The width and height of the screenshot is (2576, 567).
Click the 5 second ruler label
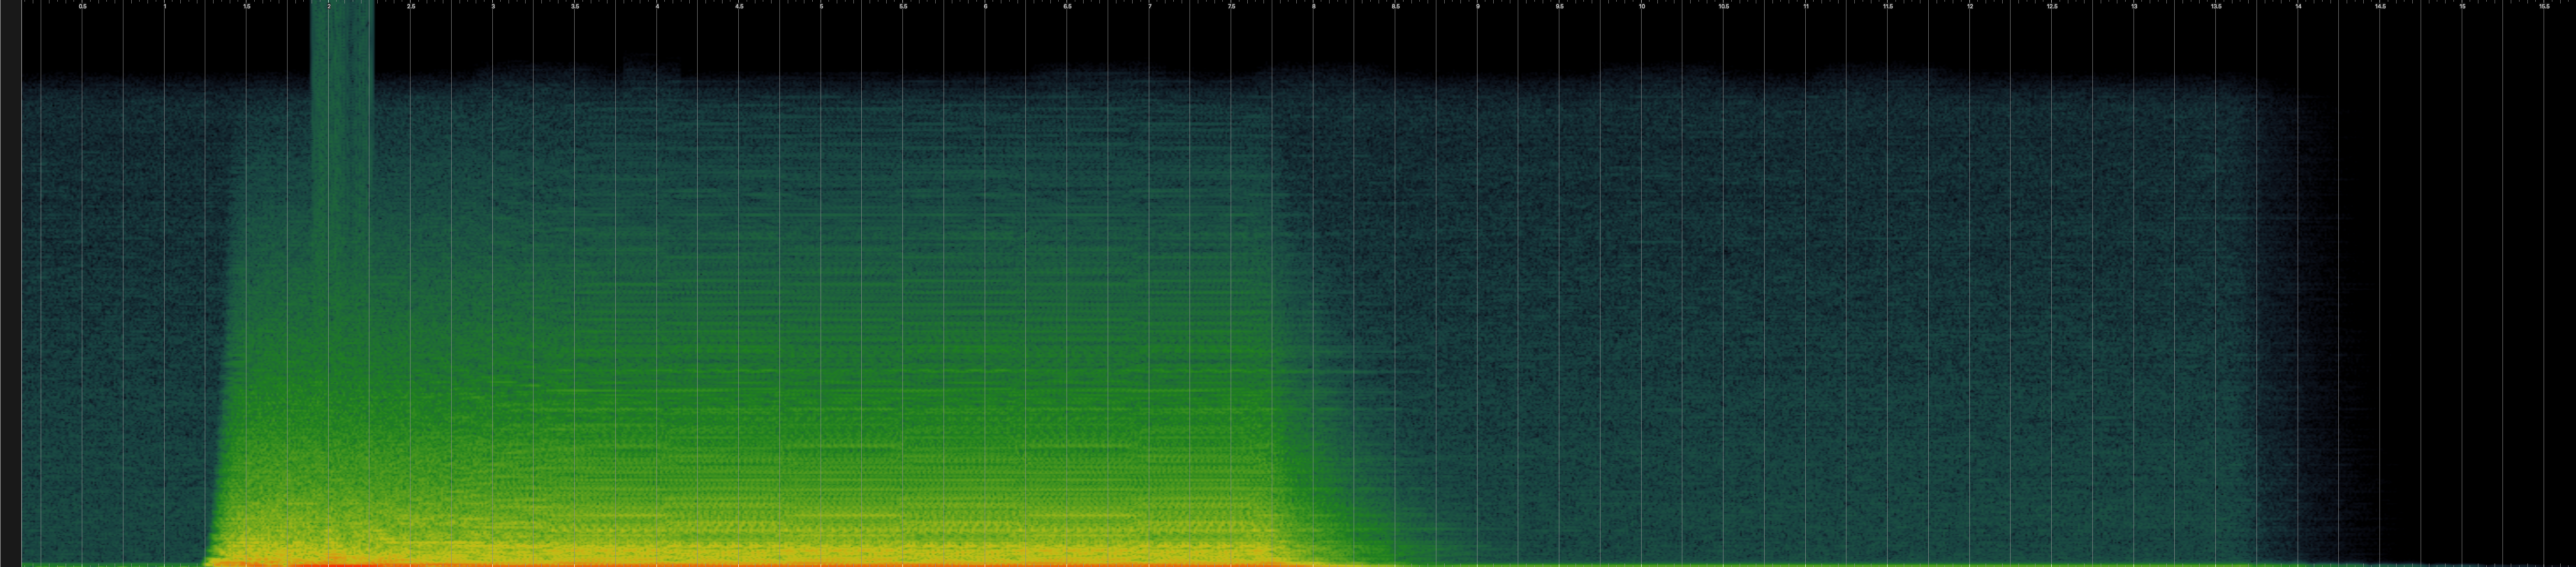tap(821, 7)
